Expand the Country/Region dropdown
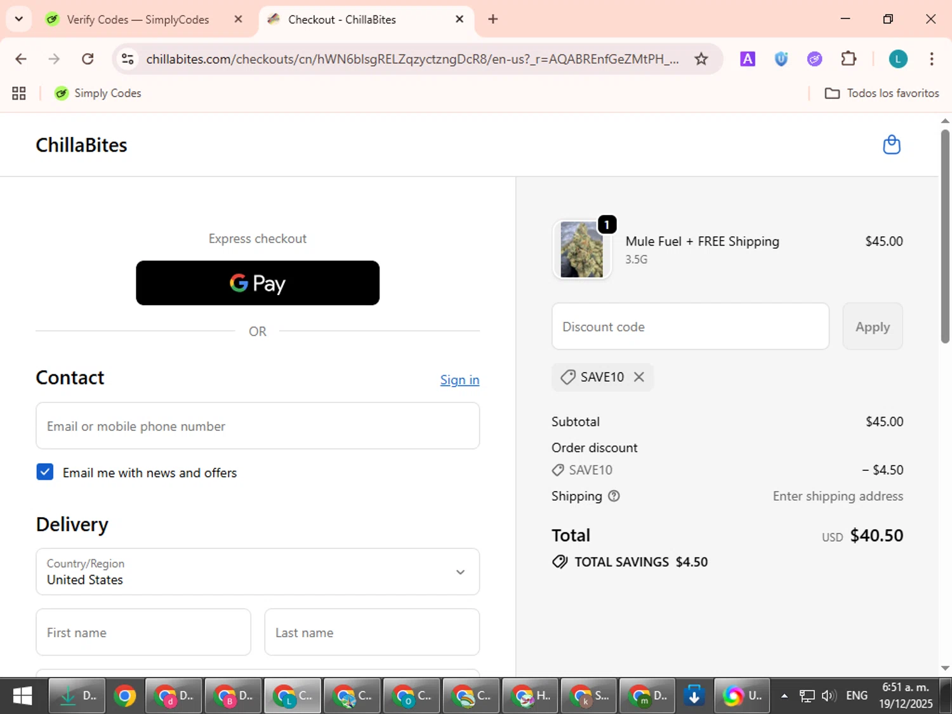Screen dimensions: 952x714 258,572
